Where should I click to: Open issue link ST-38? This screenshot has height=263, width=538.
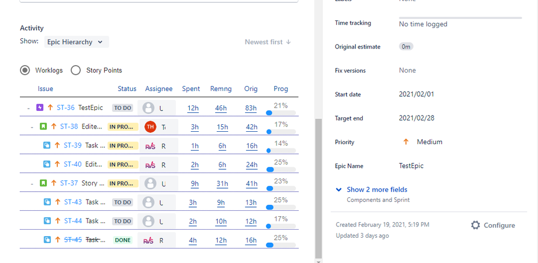pyautogui.click(x=69, y=126)
